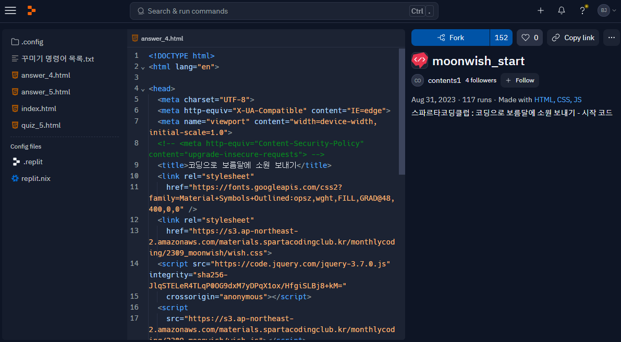Viewport: 621px width, 342px height.
Task: Click the create new plus icon
Action: coord(541,10)
